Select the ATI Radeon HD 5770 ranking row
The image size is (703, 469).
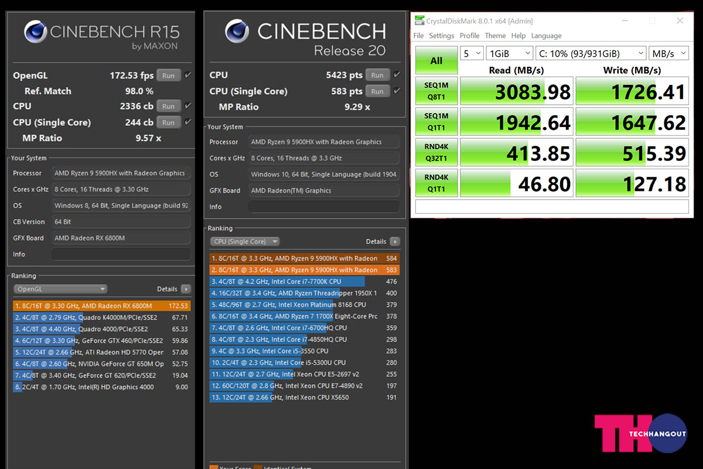click(x=101, y=352)
